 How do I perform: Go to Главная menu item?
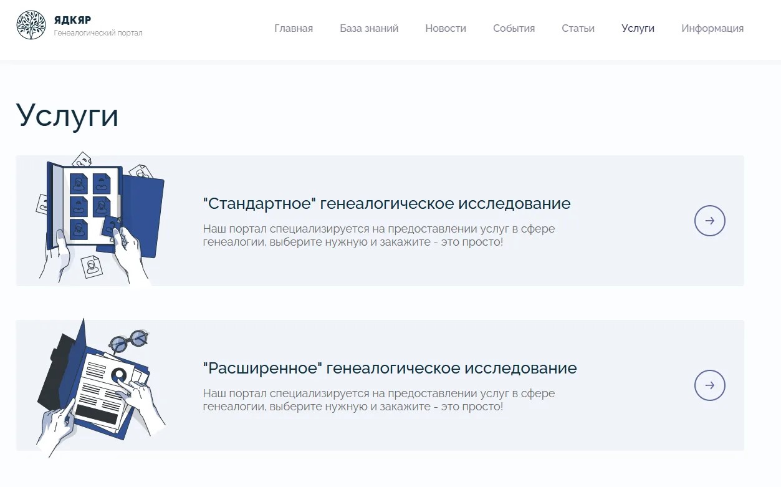(294, 28)
